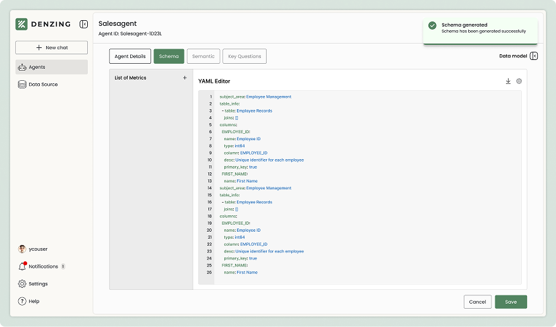Viewport: 556px width, 327px height.
Task: Open the Help question icon
Action: click(22, 301)
